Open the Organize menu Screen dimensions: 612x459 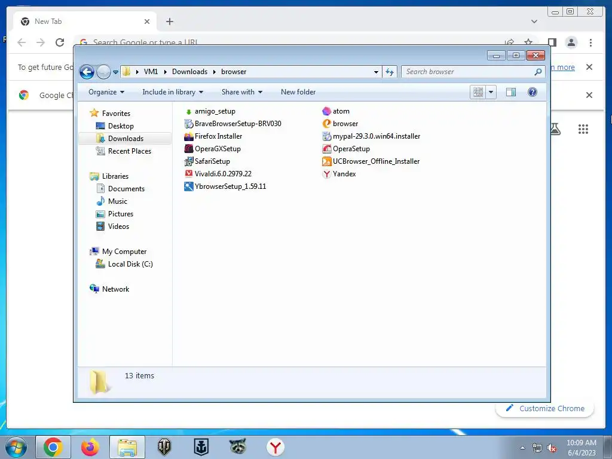106,92
